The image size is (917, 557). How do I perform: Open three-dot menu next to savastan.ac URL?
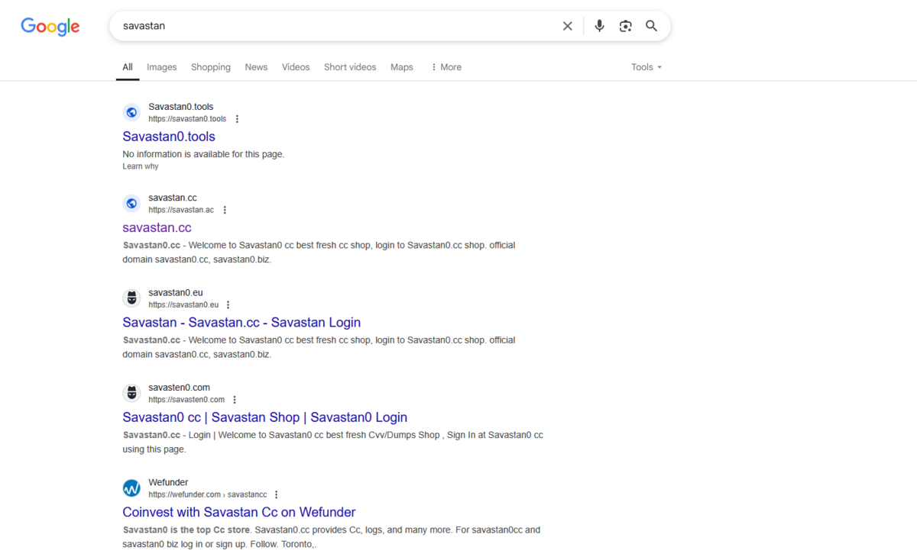click(x=225, y=210)
